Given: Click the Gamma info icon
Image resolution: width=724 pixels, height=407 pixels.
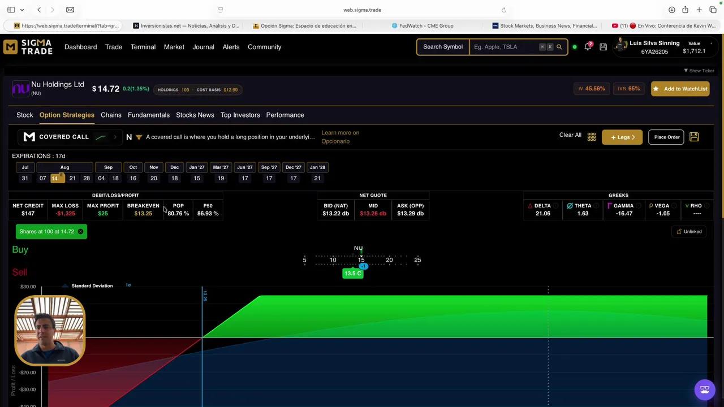Looking at the screenshot, I should [x=639, y=206].
